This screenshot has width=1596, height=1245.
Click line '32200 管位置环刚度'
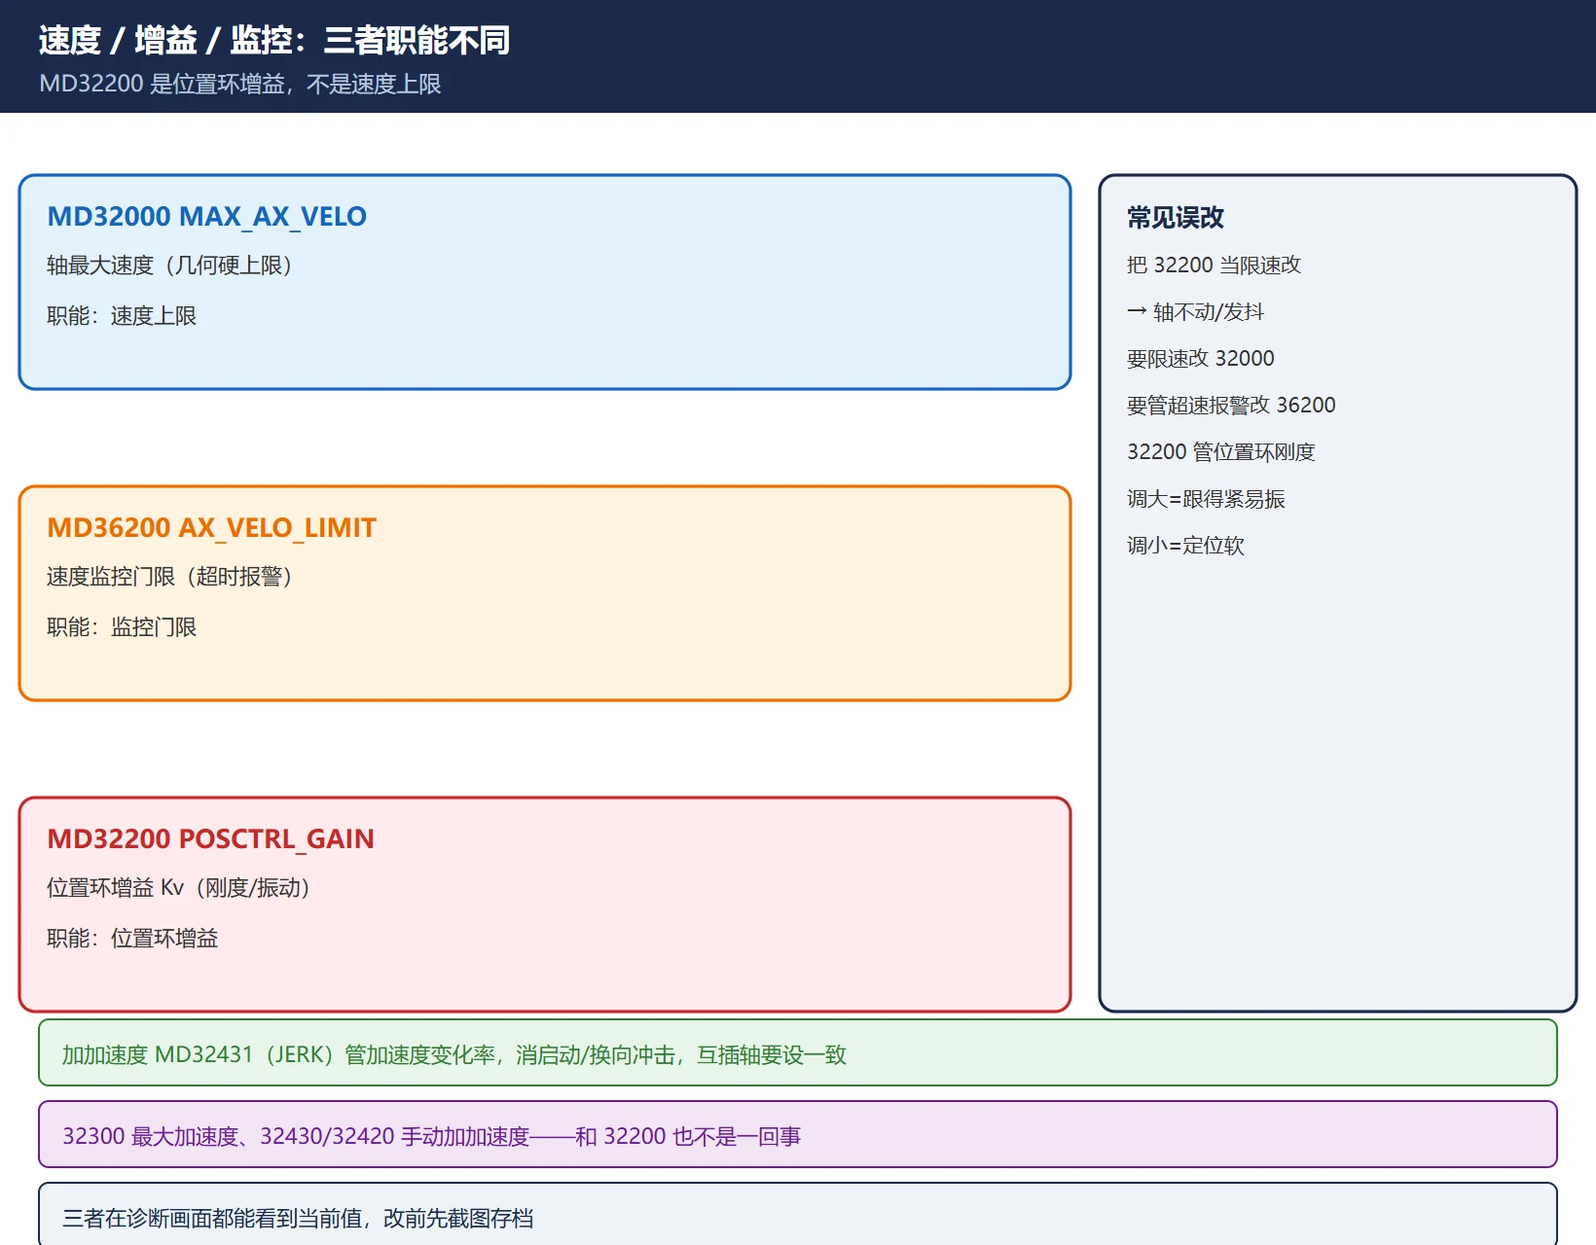pos(1221,452)
